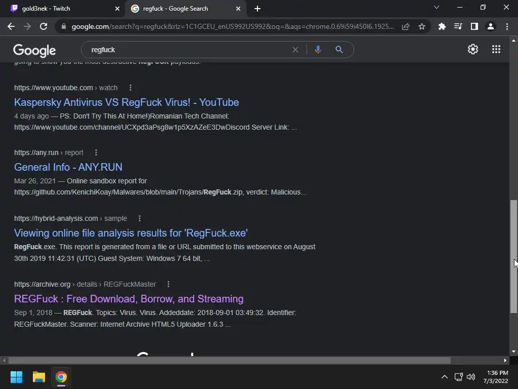Start voice search with microphone
Screen dimensions: 518x389
(318, 50)
